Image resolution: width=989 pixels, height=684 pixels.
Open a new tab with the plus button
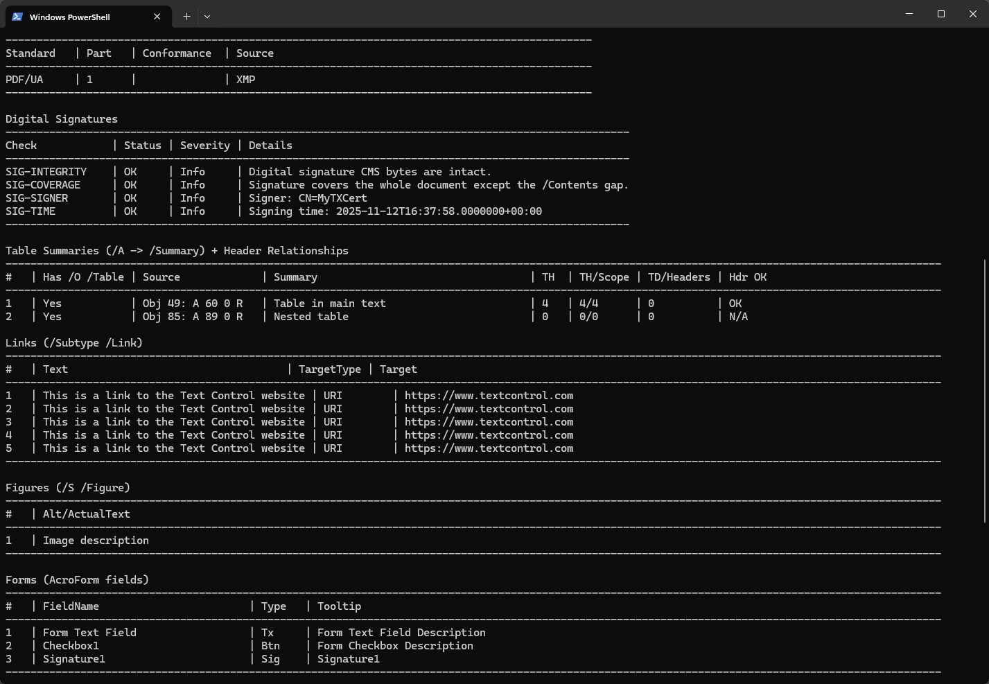point(186,17)
